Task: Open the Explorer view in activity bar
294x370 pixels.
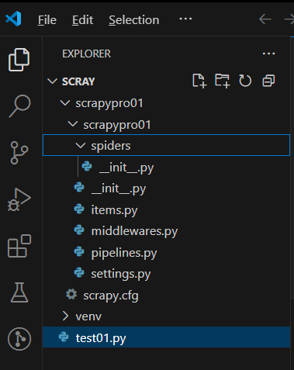Action: pyautogui.click(x=19, y=60)
